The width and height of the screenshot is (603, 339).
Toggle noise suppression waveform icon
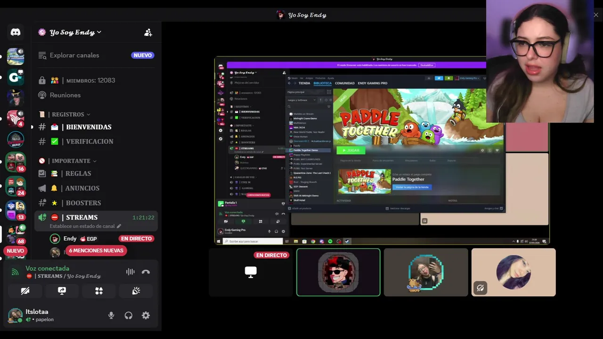coord(130,272)
